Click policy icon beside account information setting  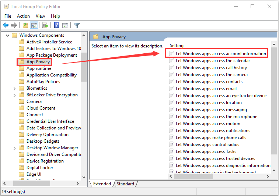click(172, 54)
